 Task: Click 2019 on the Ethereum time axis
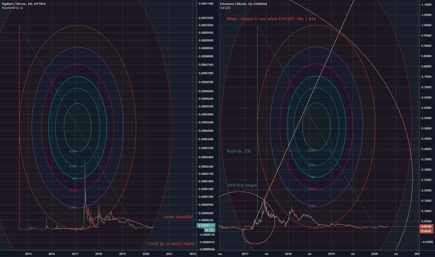(x=331, y=254)
